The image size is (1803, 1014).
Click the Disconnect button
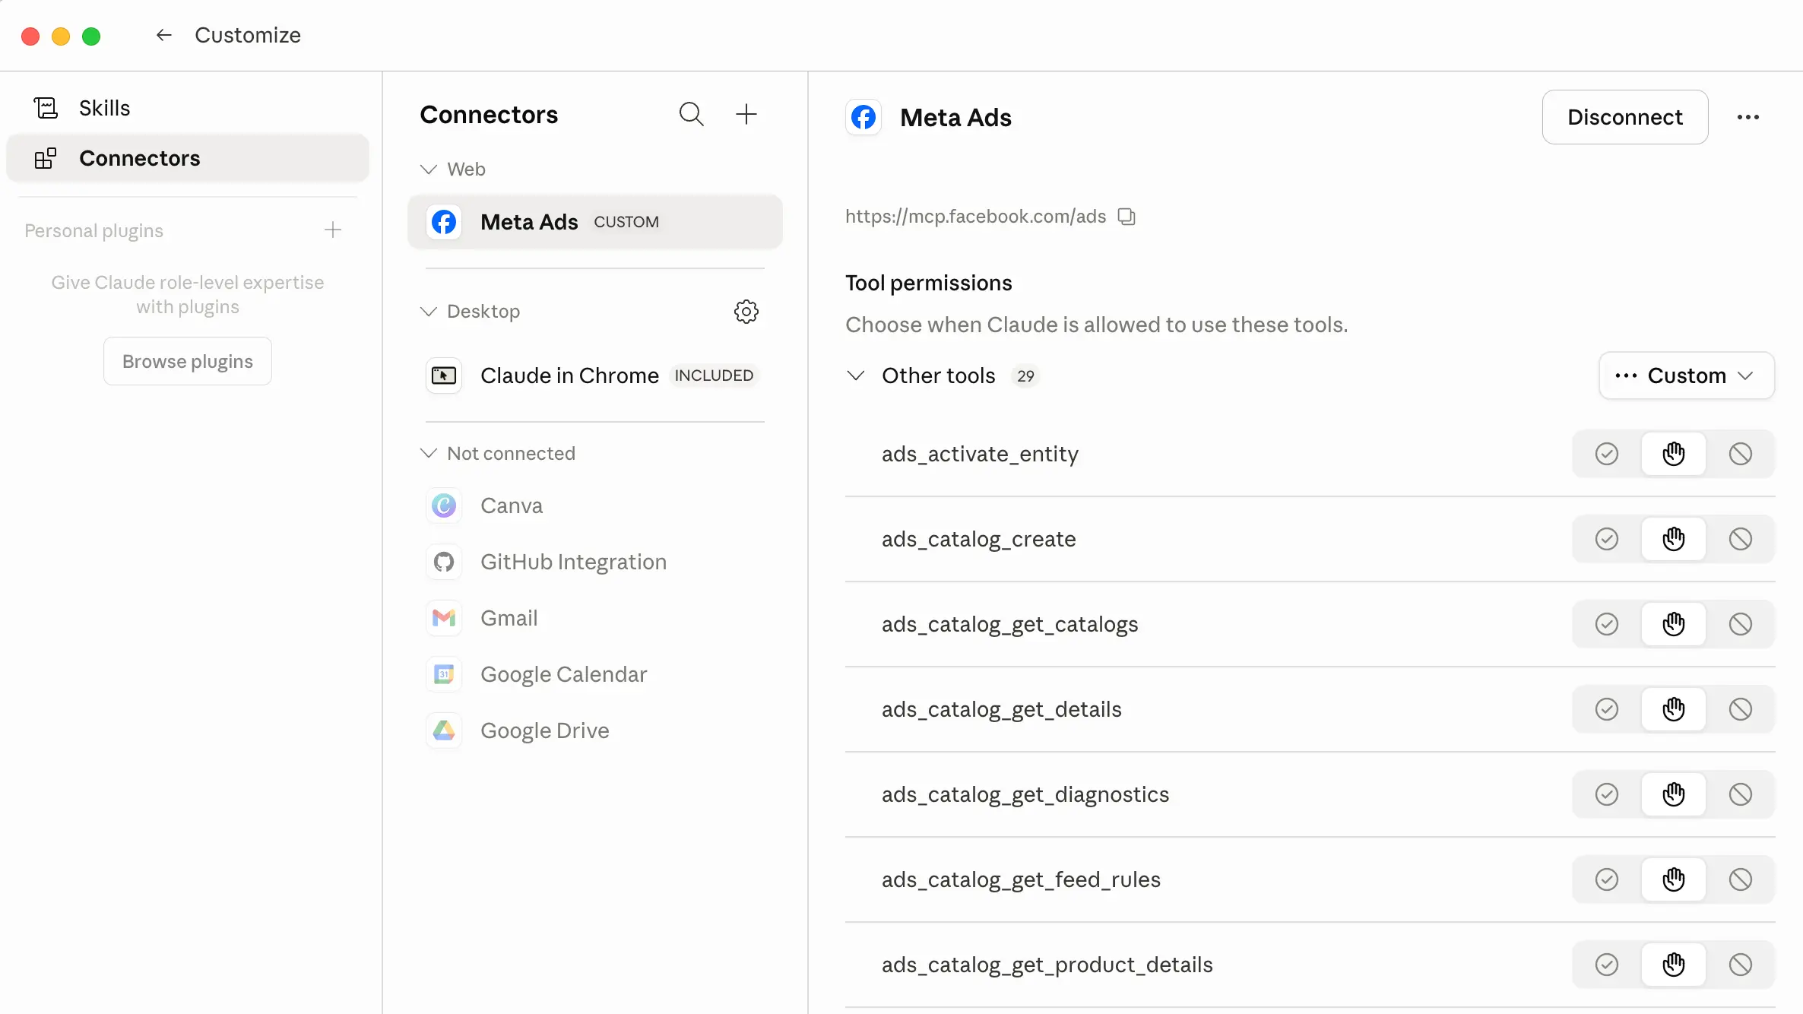tap(1625, 117)
